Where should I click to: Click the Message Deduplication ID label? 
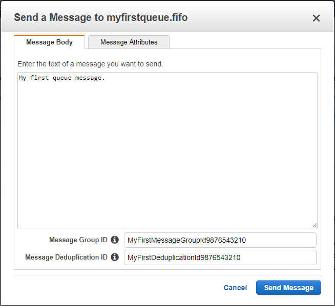(66, 257)
